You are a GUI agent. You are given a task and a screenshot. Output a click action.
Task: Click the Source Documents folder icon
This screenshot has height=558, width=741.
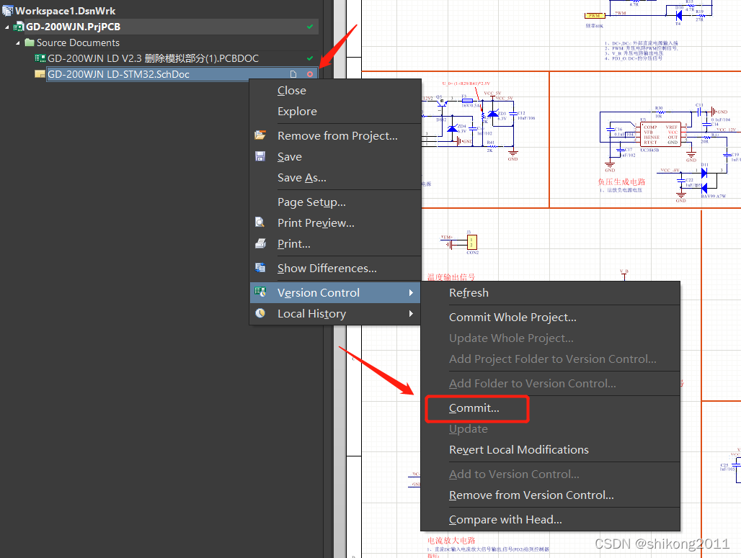click(30, 42)
